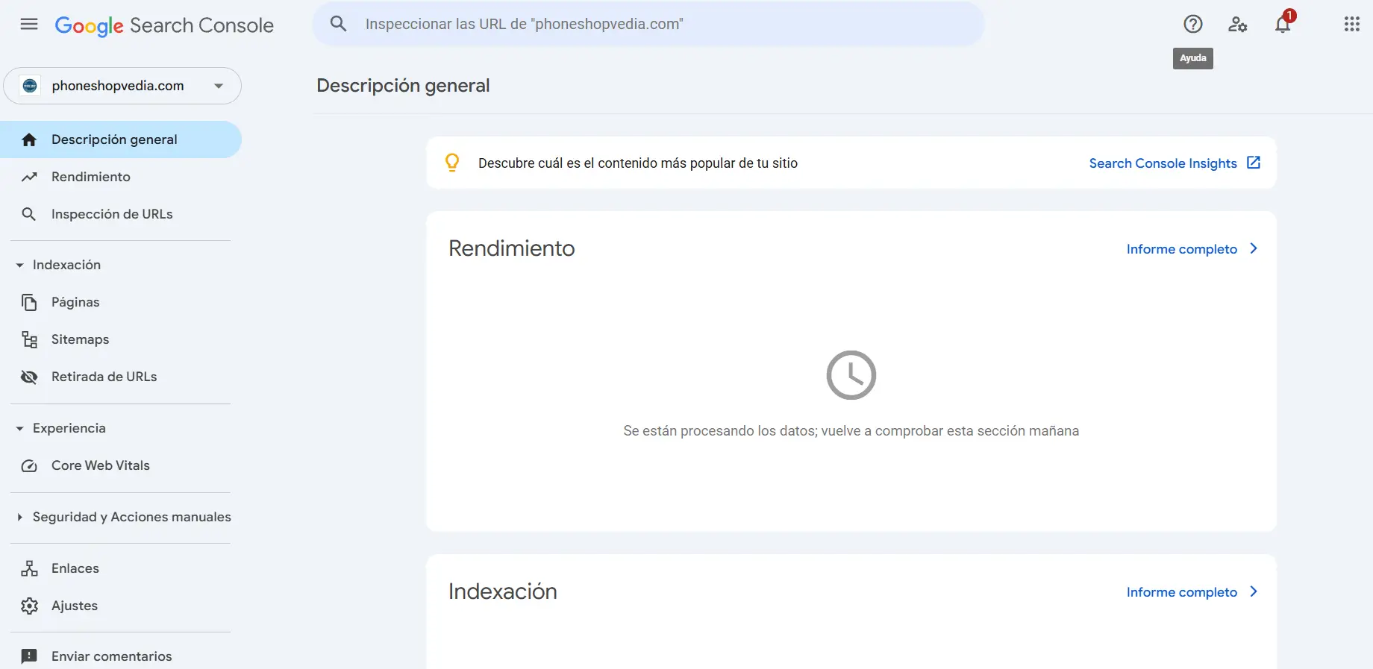Open Páginas report in sidebar
Viewport: 1373px width, 669px height.
click(x=121, y=302)
